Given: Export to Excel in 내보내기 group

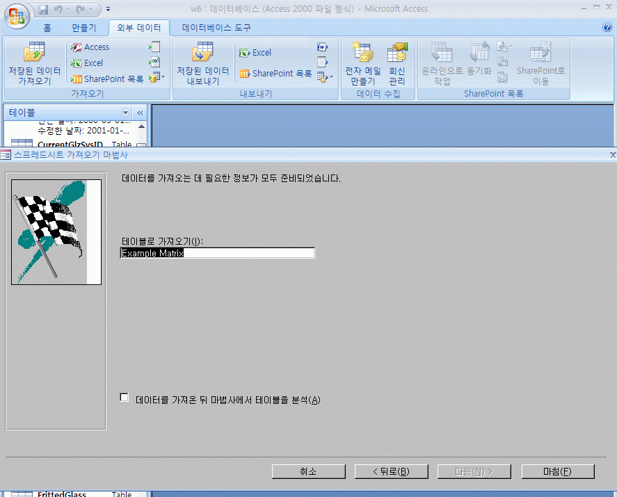Looking at the screenshot, I should tap(255, 53).
